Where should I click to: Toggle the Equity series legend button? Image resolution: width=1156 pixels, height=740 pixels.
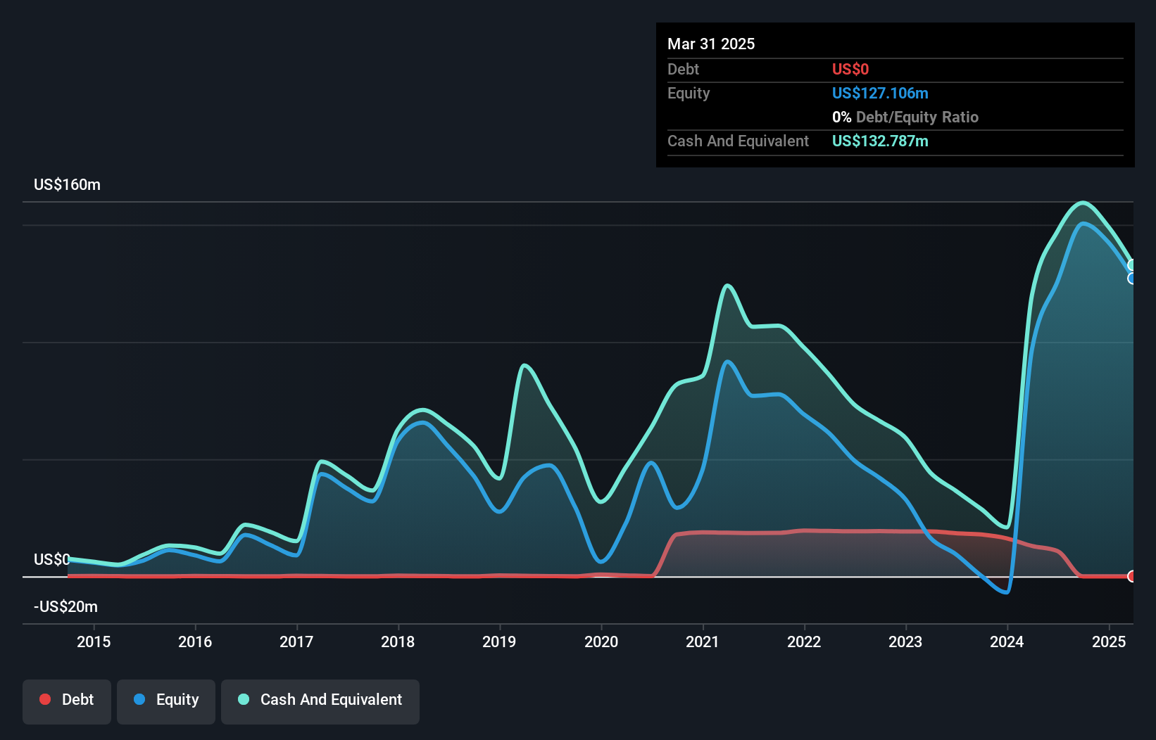[x=166, y=701]
